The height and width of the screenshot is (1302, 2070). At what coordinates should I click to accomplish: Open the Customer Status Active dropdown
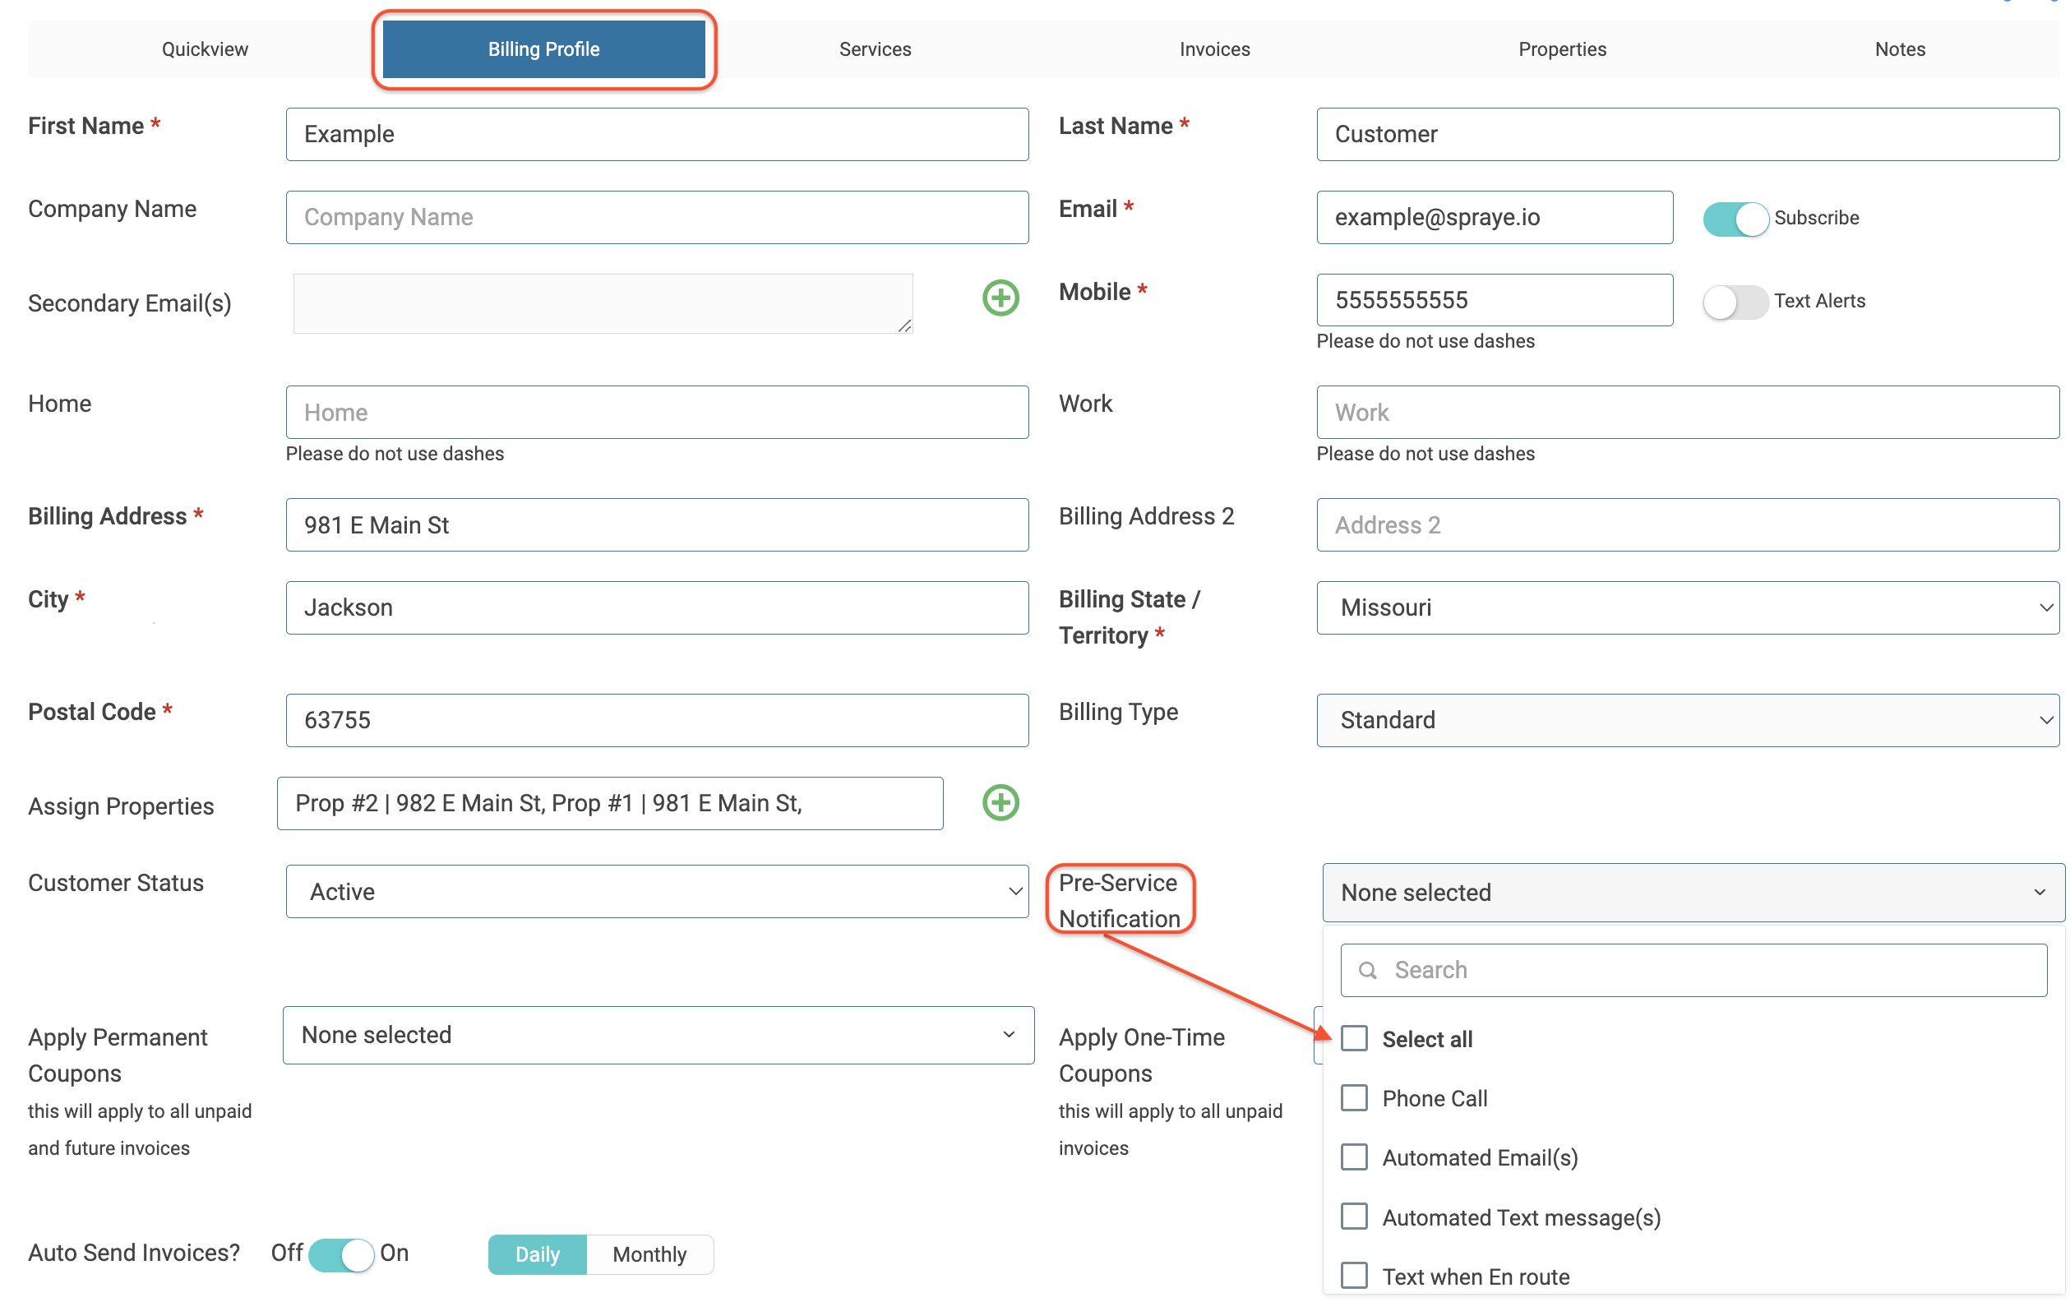657,892
